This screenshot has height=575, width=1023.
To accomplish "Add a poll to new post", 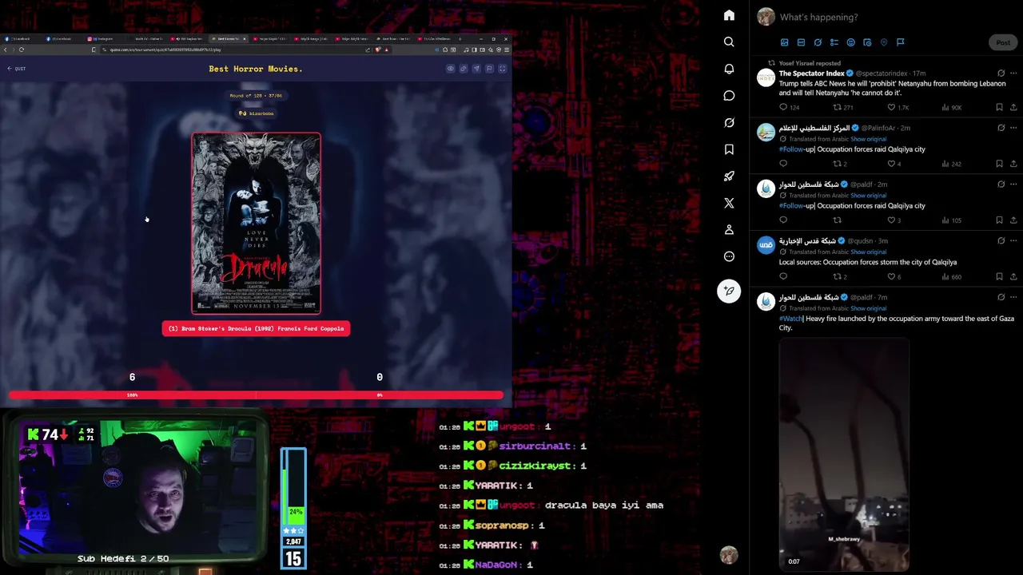I will click(834, 42).
